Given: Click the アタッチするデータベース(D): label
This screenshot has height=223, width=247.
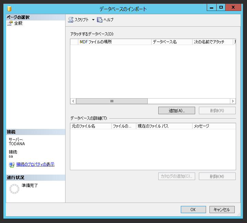Looking at the screenshot, I should pyautogui.click(x=92, y=34).
